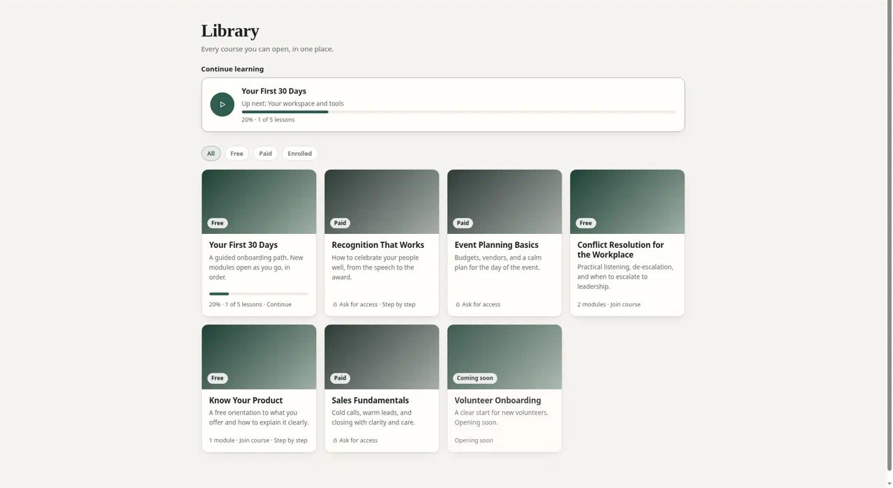Open Know Your Product course thumbnail
Viewport: 893px width, 488px height.
point(259,357)
